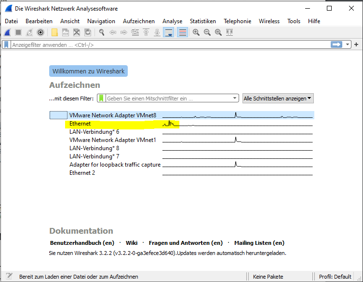This screenshot has width=363, height=282.
Task: Click the resize columns icon
Action: tap(229, 32)
